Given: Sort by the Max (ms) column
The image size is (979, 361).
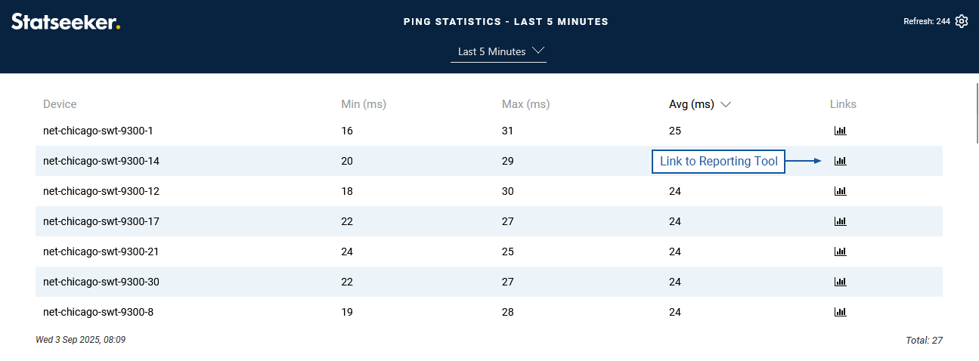Looking at the screenshot, I should [525, 104].
